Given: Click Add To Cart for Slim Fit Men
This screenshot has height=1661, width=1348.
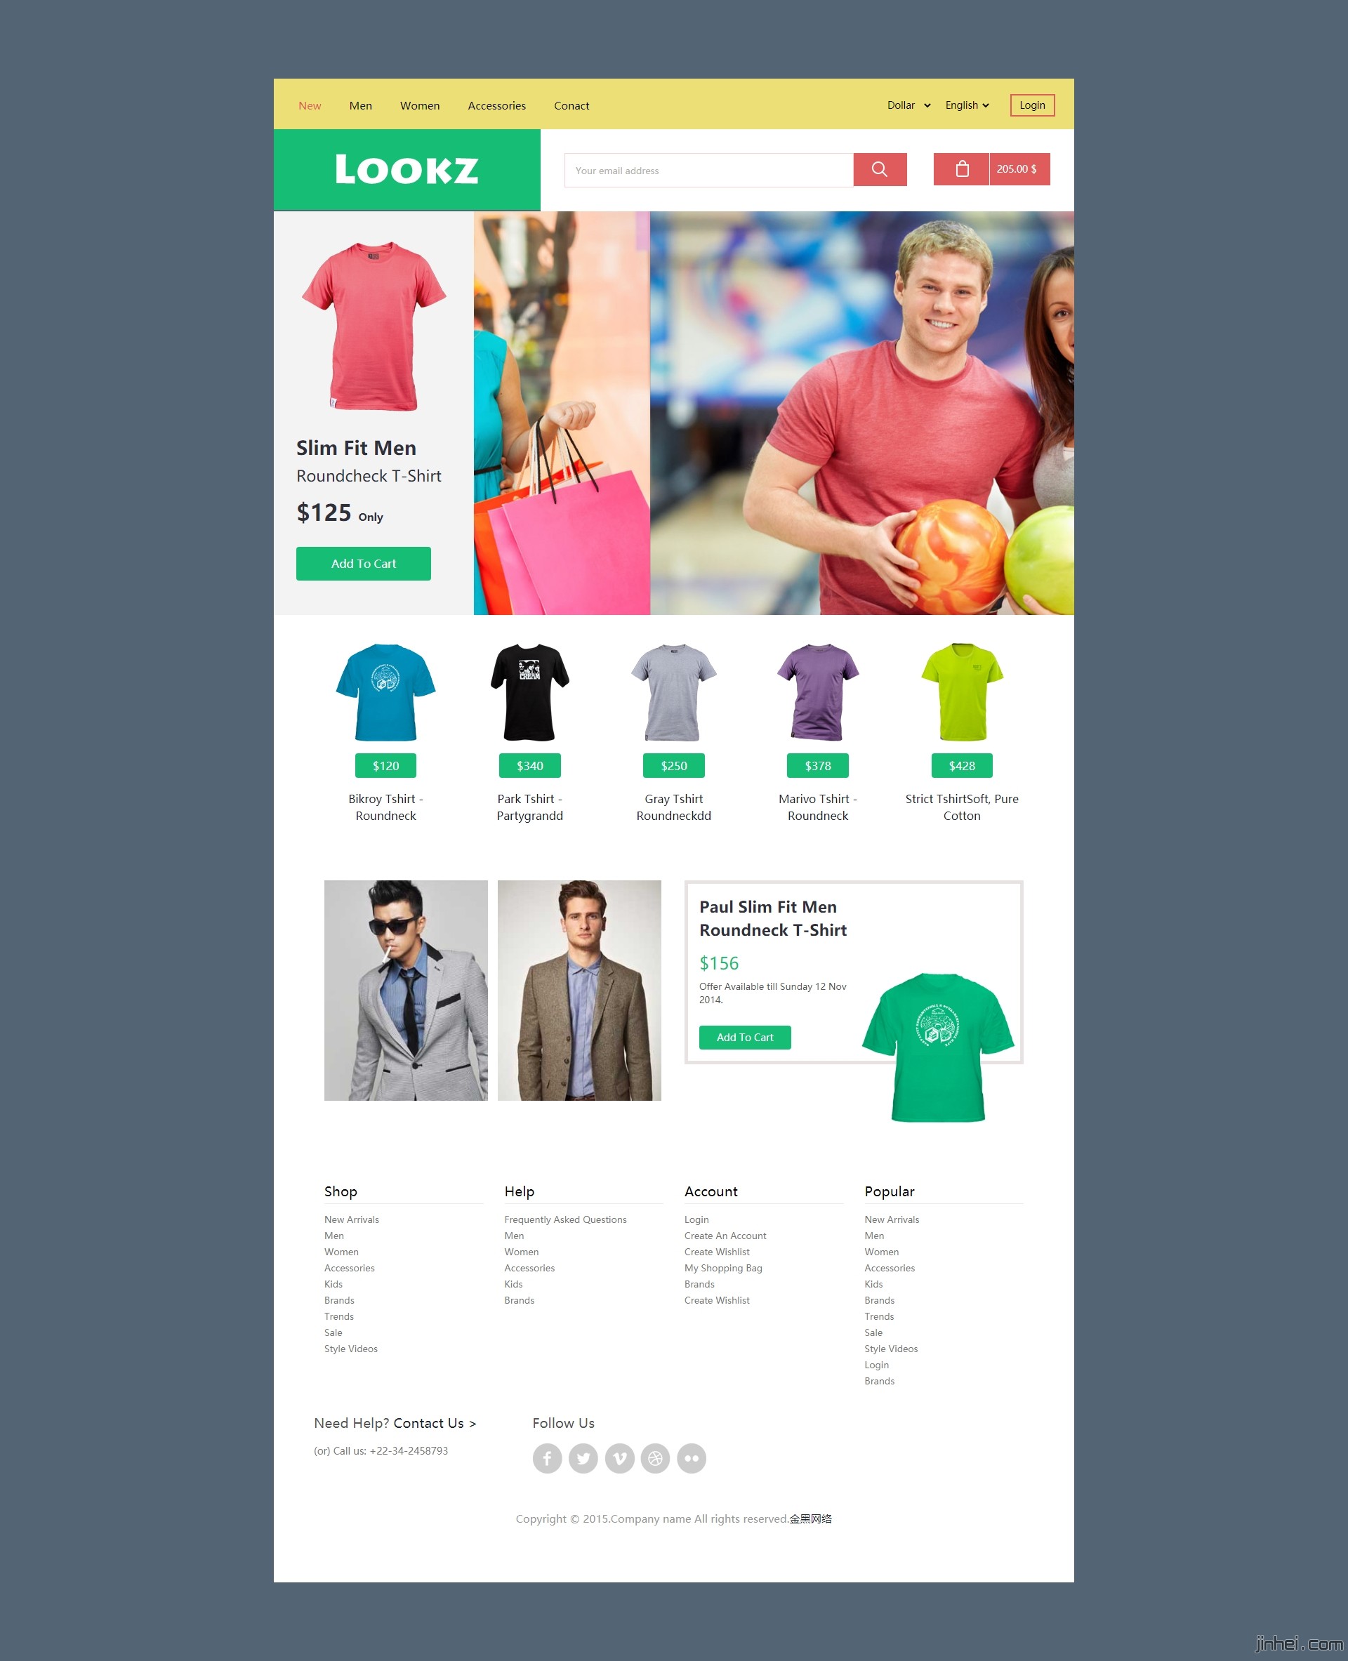Looking at the screenshot, I should [366, 564].
